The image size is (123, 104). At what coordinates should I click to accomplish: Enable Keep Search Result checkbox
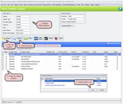(x=108, y=43)
